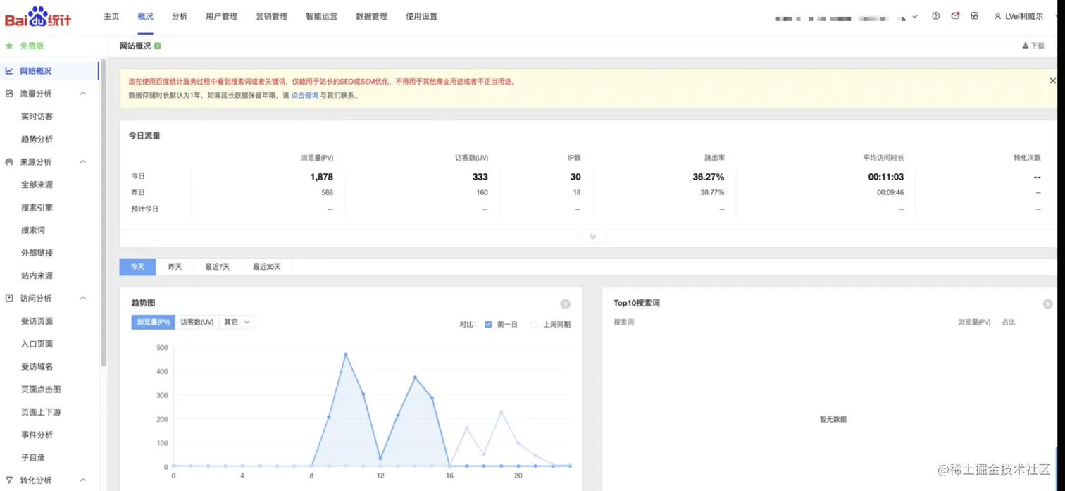
Task: Collapse the 流量分析 sidebar group
Action: pos(82,94)
